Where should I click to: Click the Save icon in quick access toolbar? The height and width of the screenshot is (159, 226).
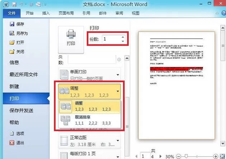tap(14, 4)
